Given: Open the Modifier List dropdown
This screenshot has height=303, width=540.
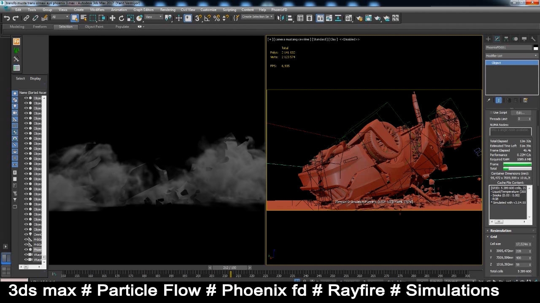Looking at the screenshot, I should (x=512, y=56).
